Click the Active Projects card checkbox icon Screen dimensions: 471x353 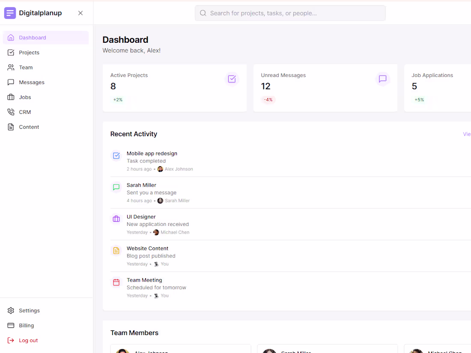232,79
